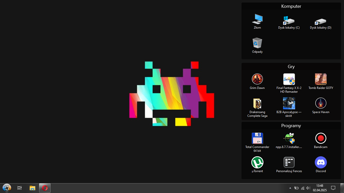
Task: Show hidden system tray icons
Action: (290, 188)
